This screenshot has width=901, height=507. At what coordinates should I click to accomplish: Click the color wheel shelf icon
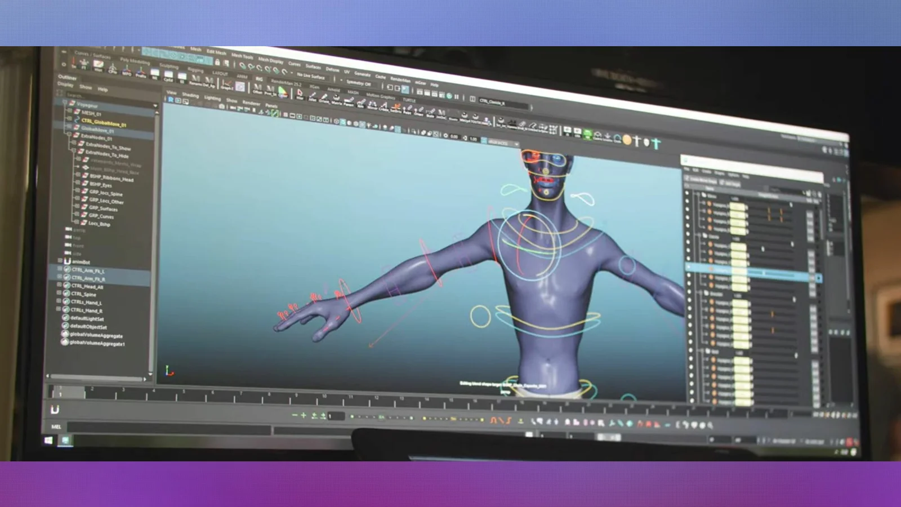tap(283, 91)
